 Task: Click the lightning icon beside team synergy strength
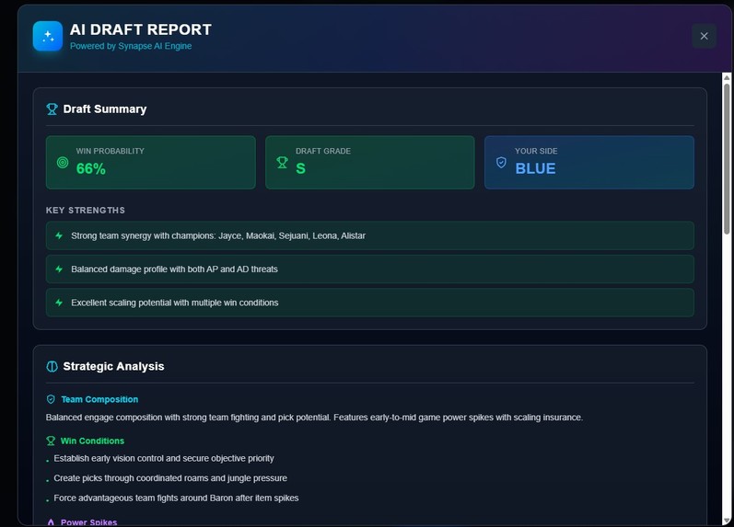pos(59,235)
